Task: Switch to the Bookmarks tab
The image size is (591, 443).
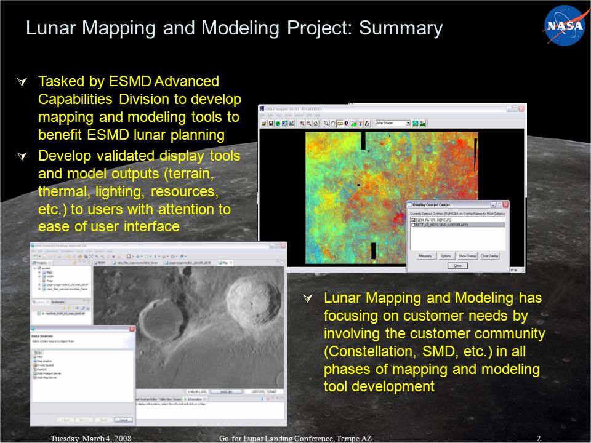Action: click(x=58, y=302)
